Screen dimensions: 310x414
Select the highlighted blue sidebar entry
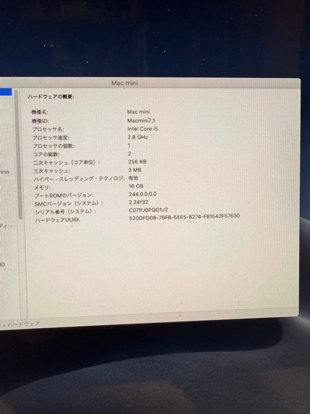click(6, 92)
